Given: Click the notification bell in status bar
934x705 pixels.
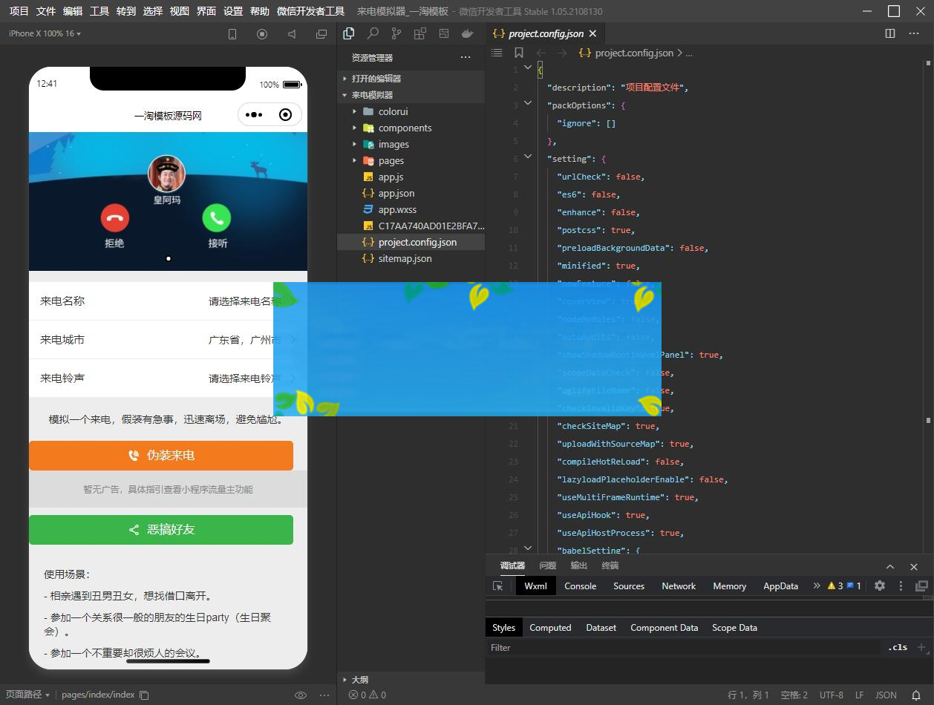Looking at the screenshot, I should pyautogui.click(x=916, y=695).
